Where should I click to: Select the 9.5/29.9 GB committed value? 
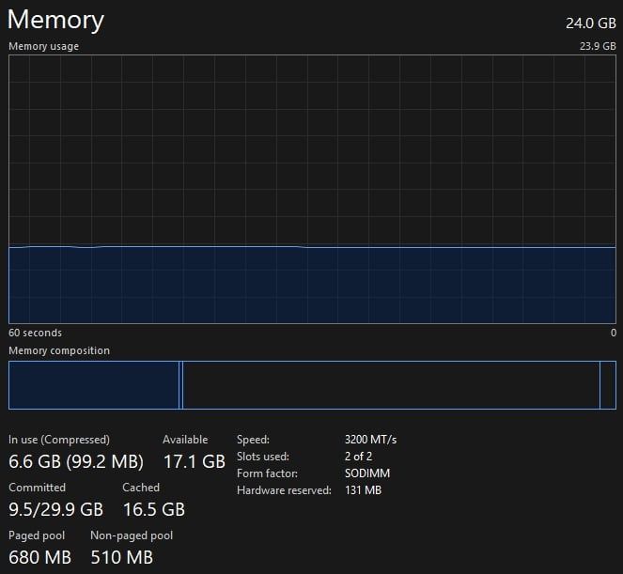[55, 509]
